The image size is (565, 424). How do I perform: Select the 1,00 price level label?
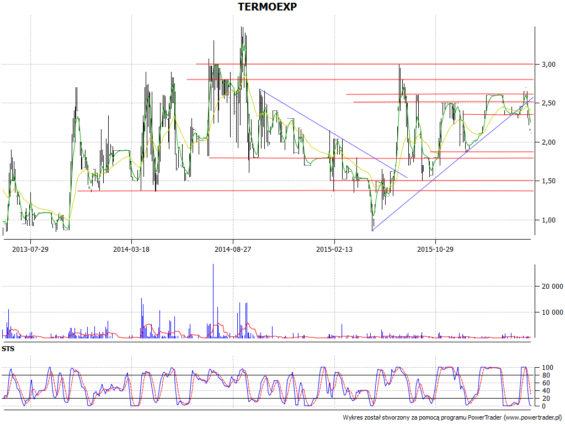coord(548,220)
